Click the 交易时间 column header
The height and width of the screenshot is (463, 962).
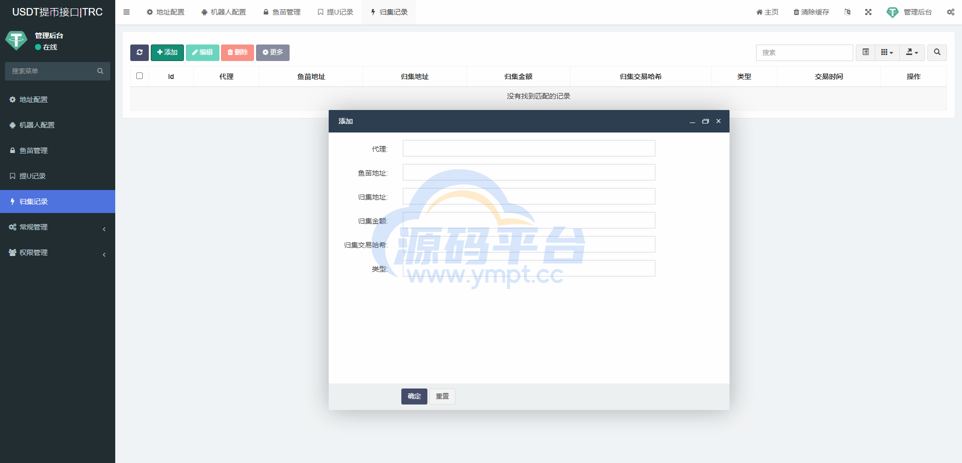coord(829,76)
